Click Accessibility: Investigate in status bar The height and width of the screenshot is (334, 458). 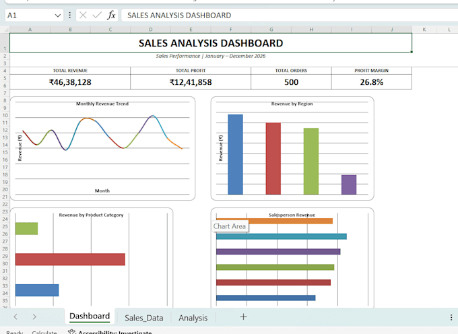pyautogui.click(x=110, y=332)
